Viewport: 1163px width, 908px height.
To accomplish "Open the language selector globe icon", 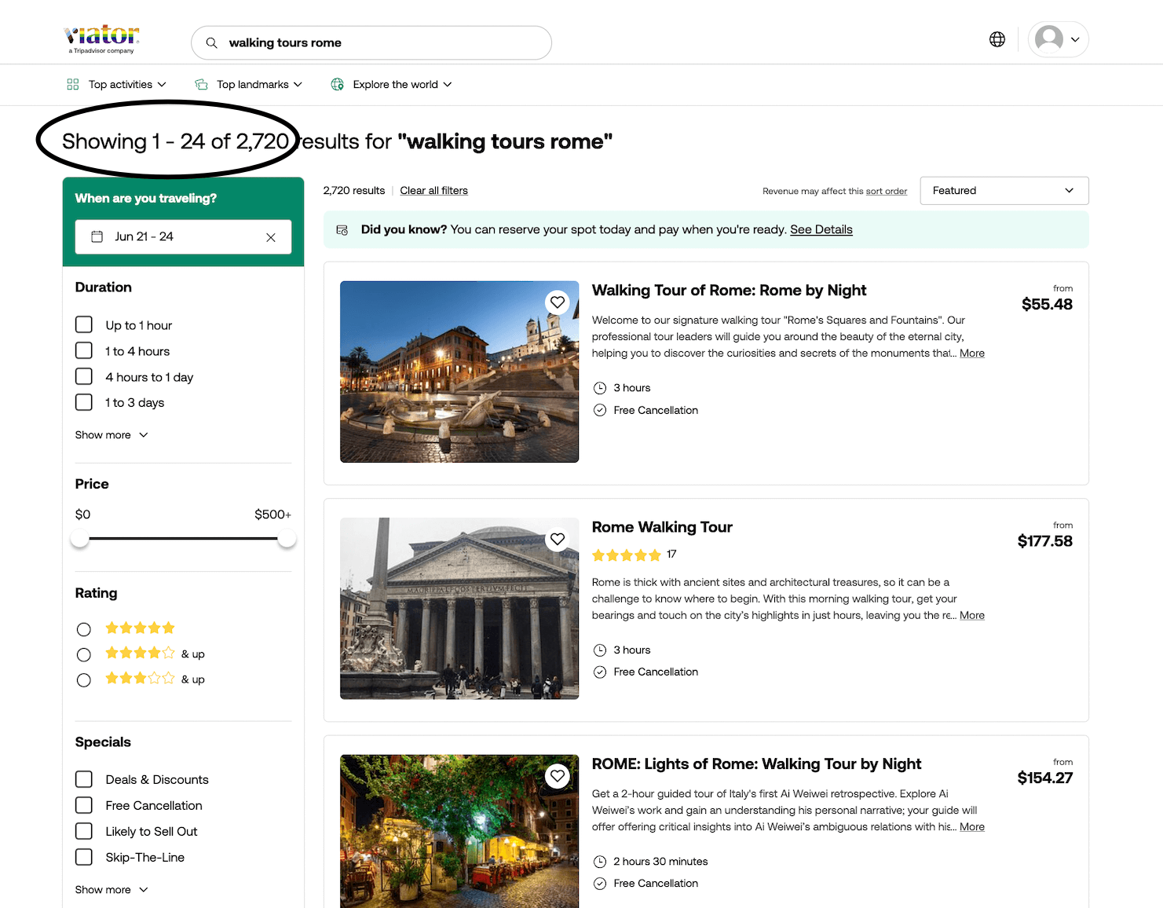I will 997,38.
